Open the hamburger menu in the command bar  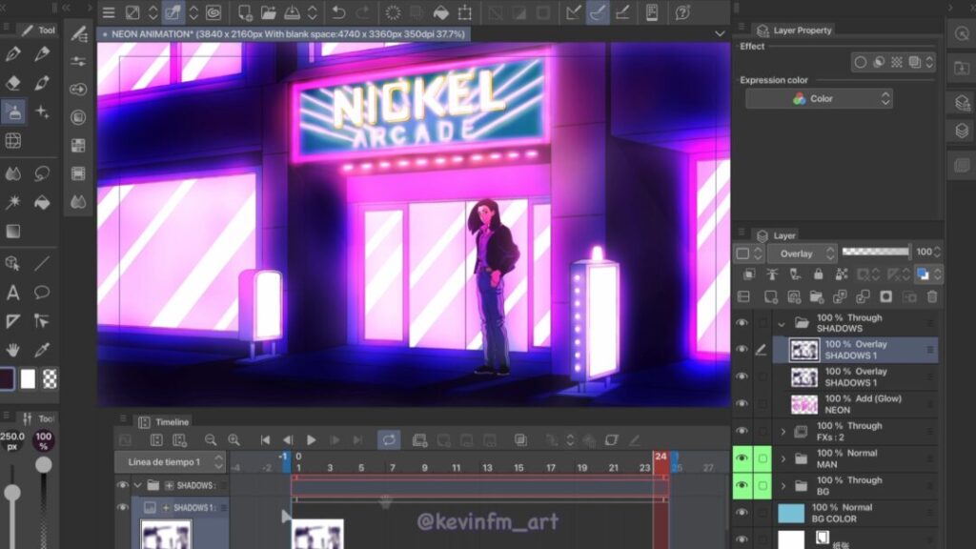[x=109, y=12]
